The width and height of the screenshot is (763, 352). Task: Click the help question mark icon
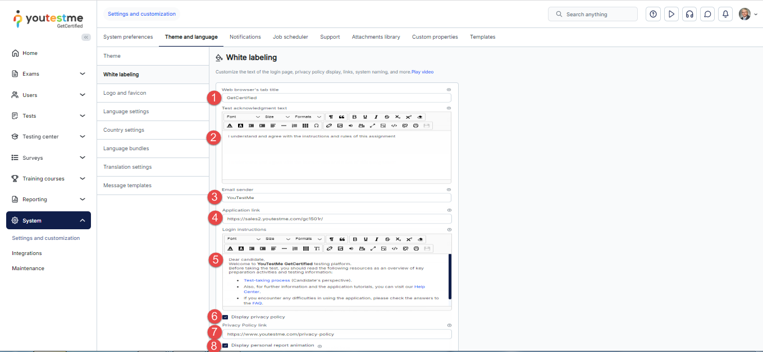pyautogui.click(x=653, y=14)
